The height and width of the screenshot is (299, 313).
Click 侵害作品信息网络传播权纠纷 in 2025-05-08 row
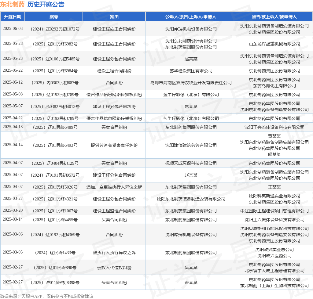pyautogui.click(x=114, y=95)
